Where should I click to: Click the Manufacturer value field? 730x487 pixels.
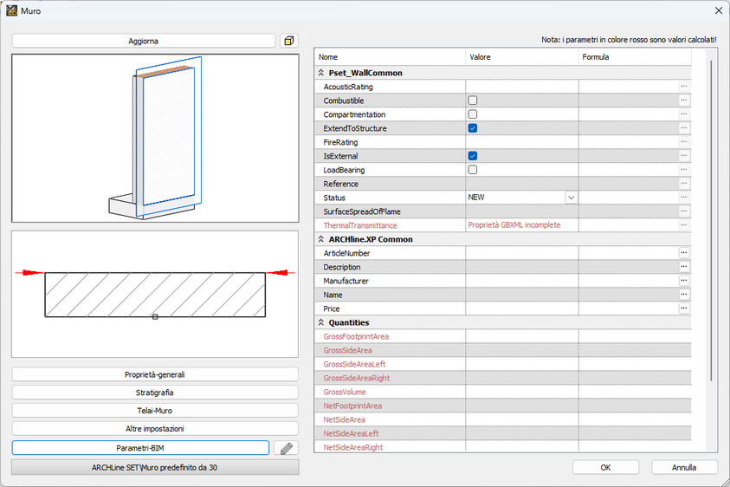(x=522, y=281)
